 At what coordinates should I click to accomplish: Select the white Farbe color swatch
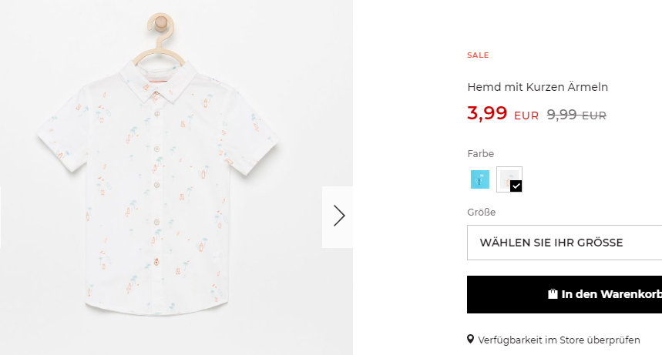509,179
